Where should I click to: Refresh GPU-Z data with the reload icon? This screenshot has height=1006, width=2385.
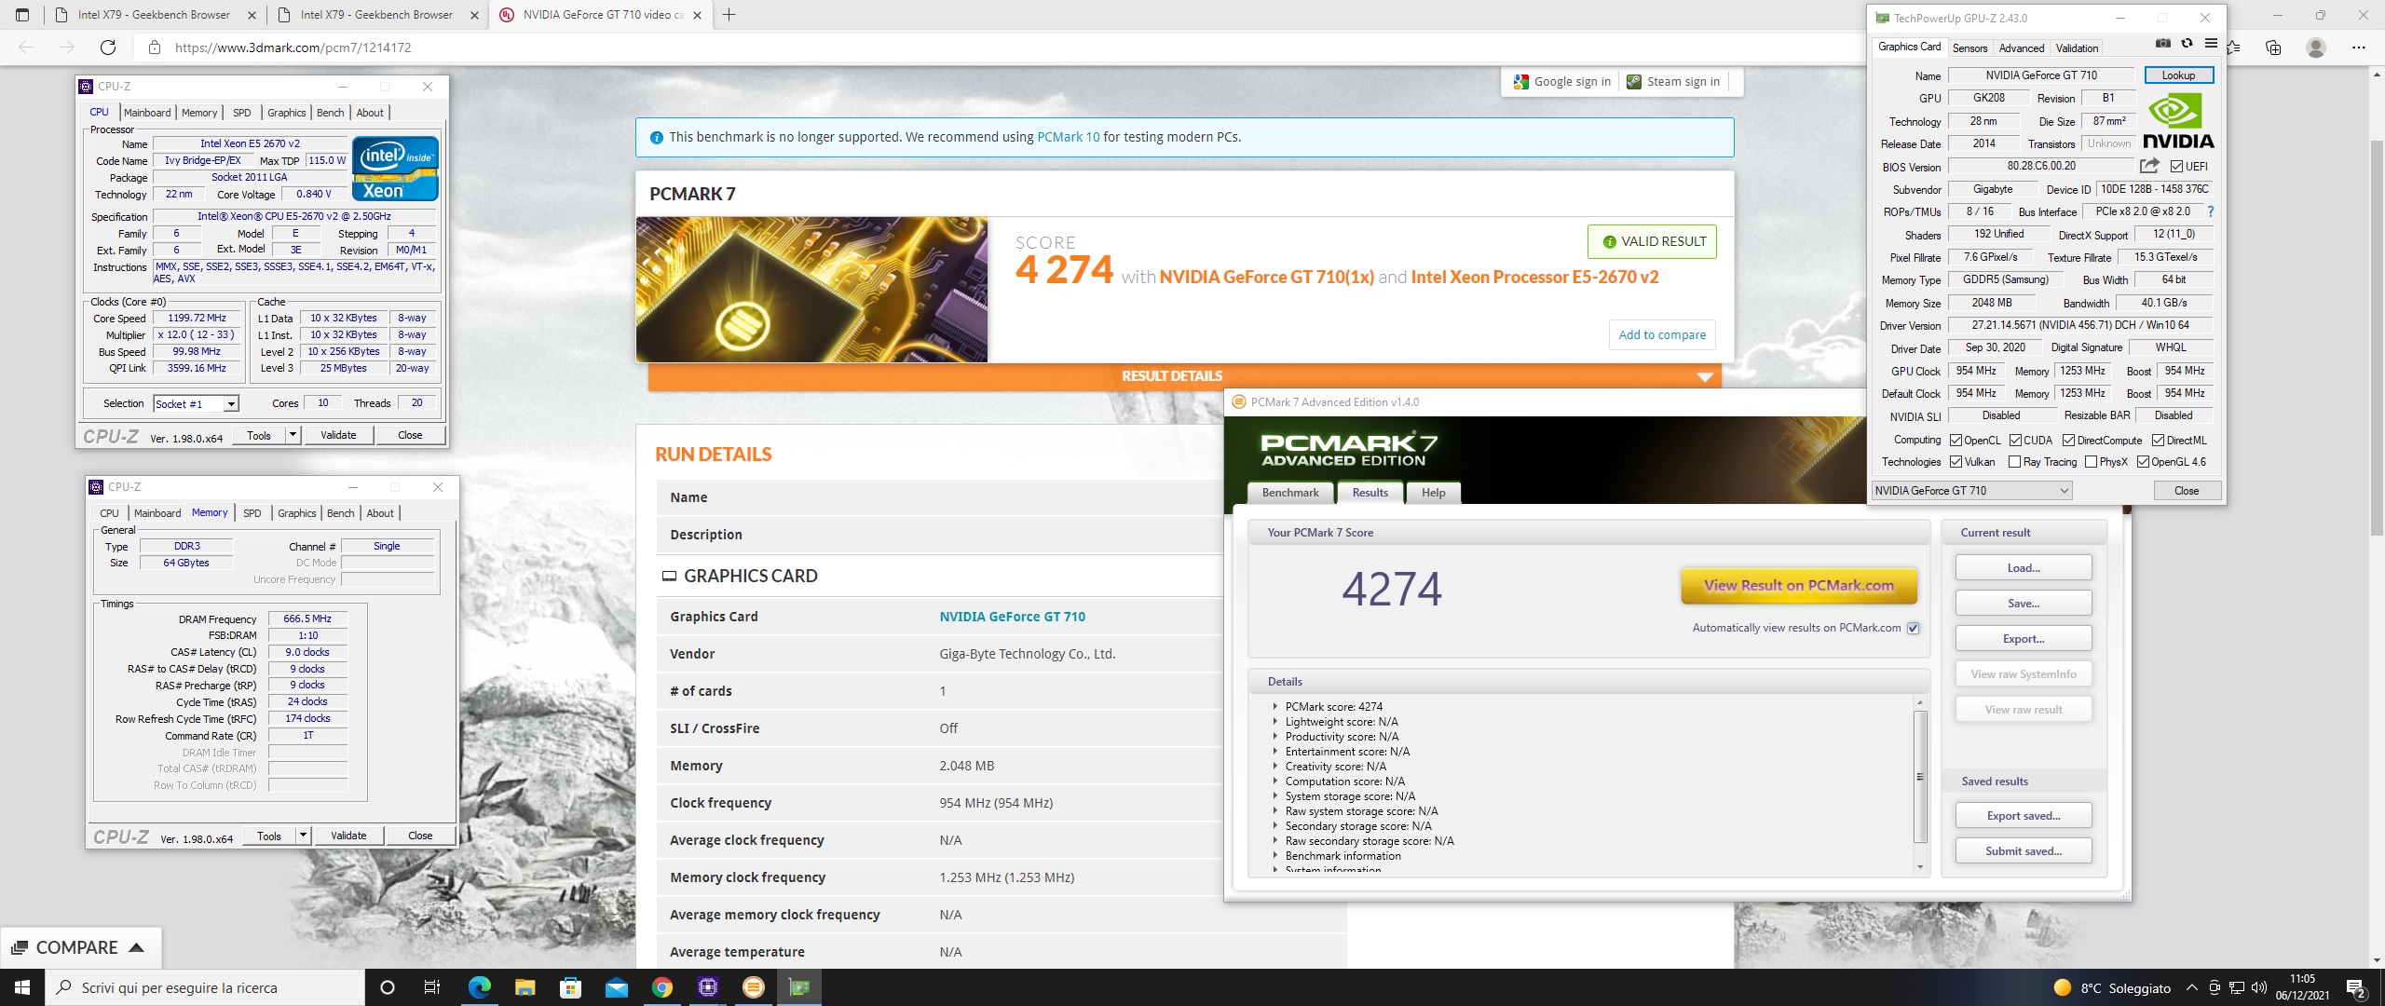click(x=2187, y=44)
